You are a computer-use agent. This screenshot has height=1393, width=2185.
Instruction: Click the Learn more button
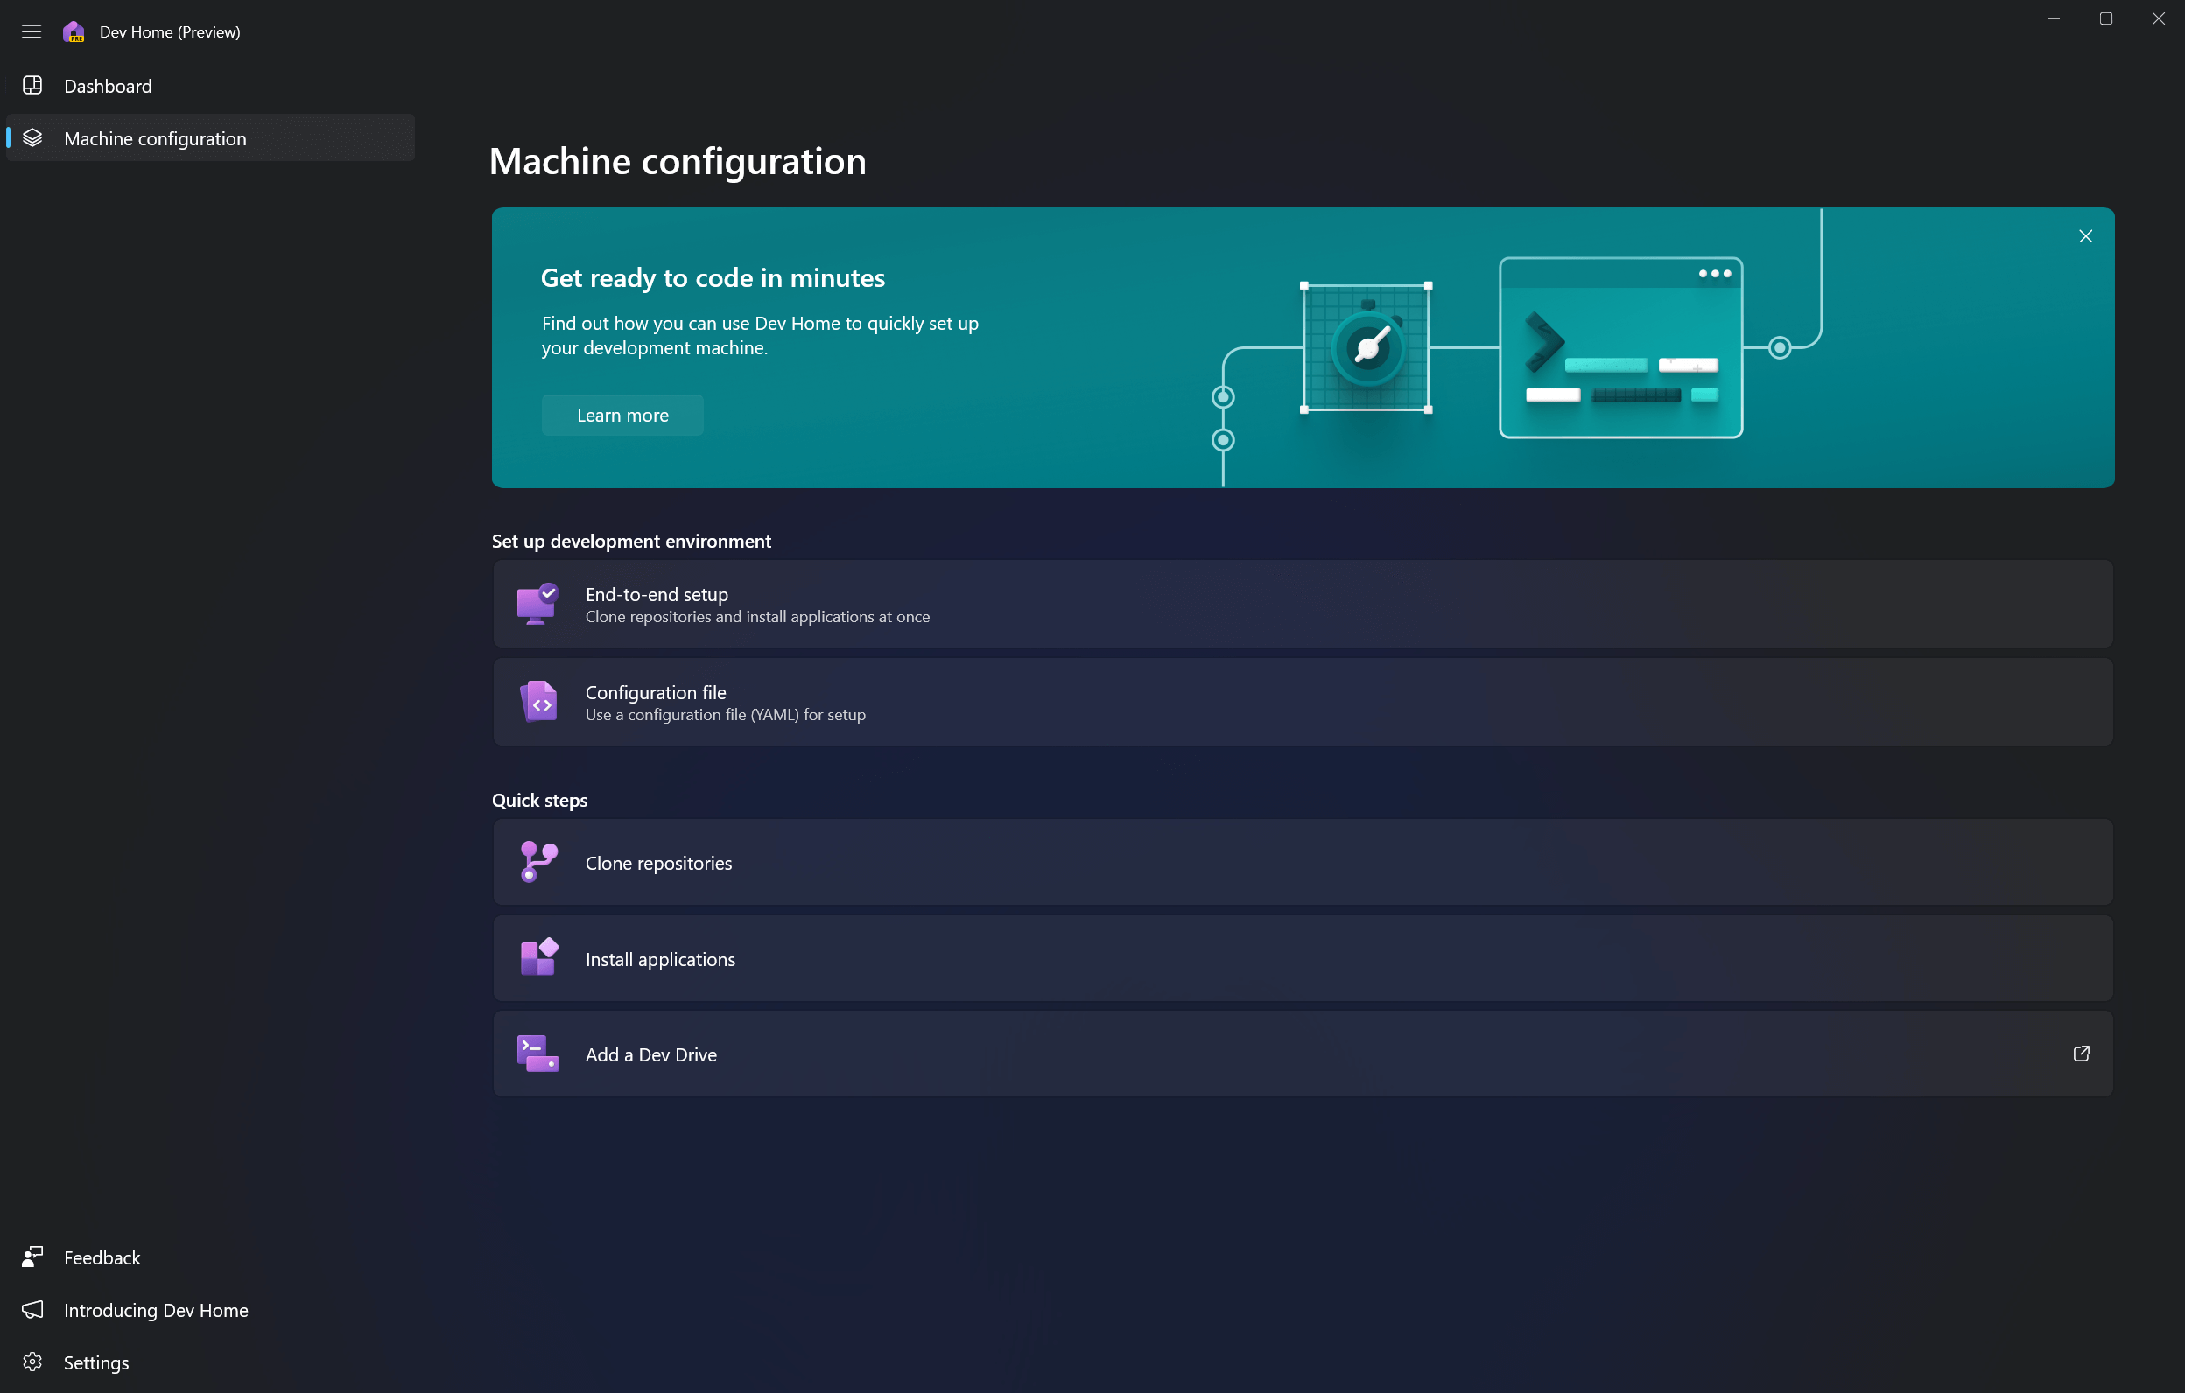coord(622,416)
